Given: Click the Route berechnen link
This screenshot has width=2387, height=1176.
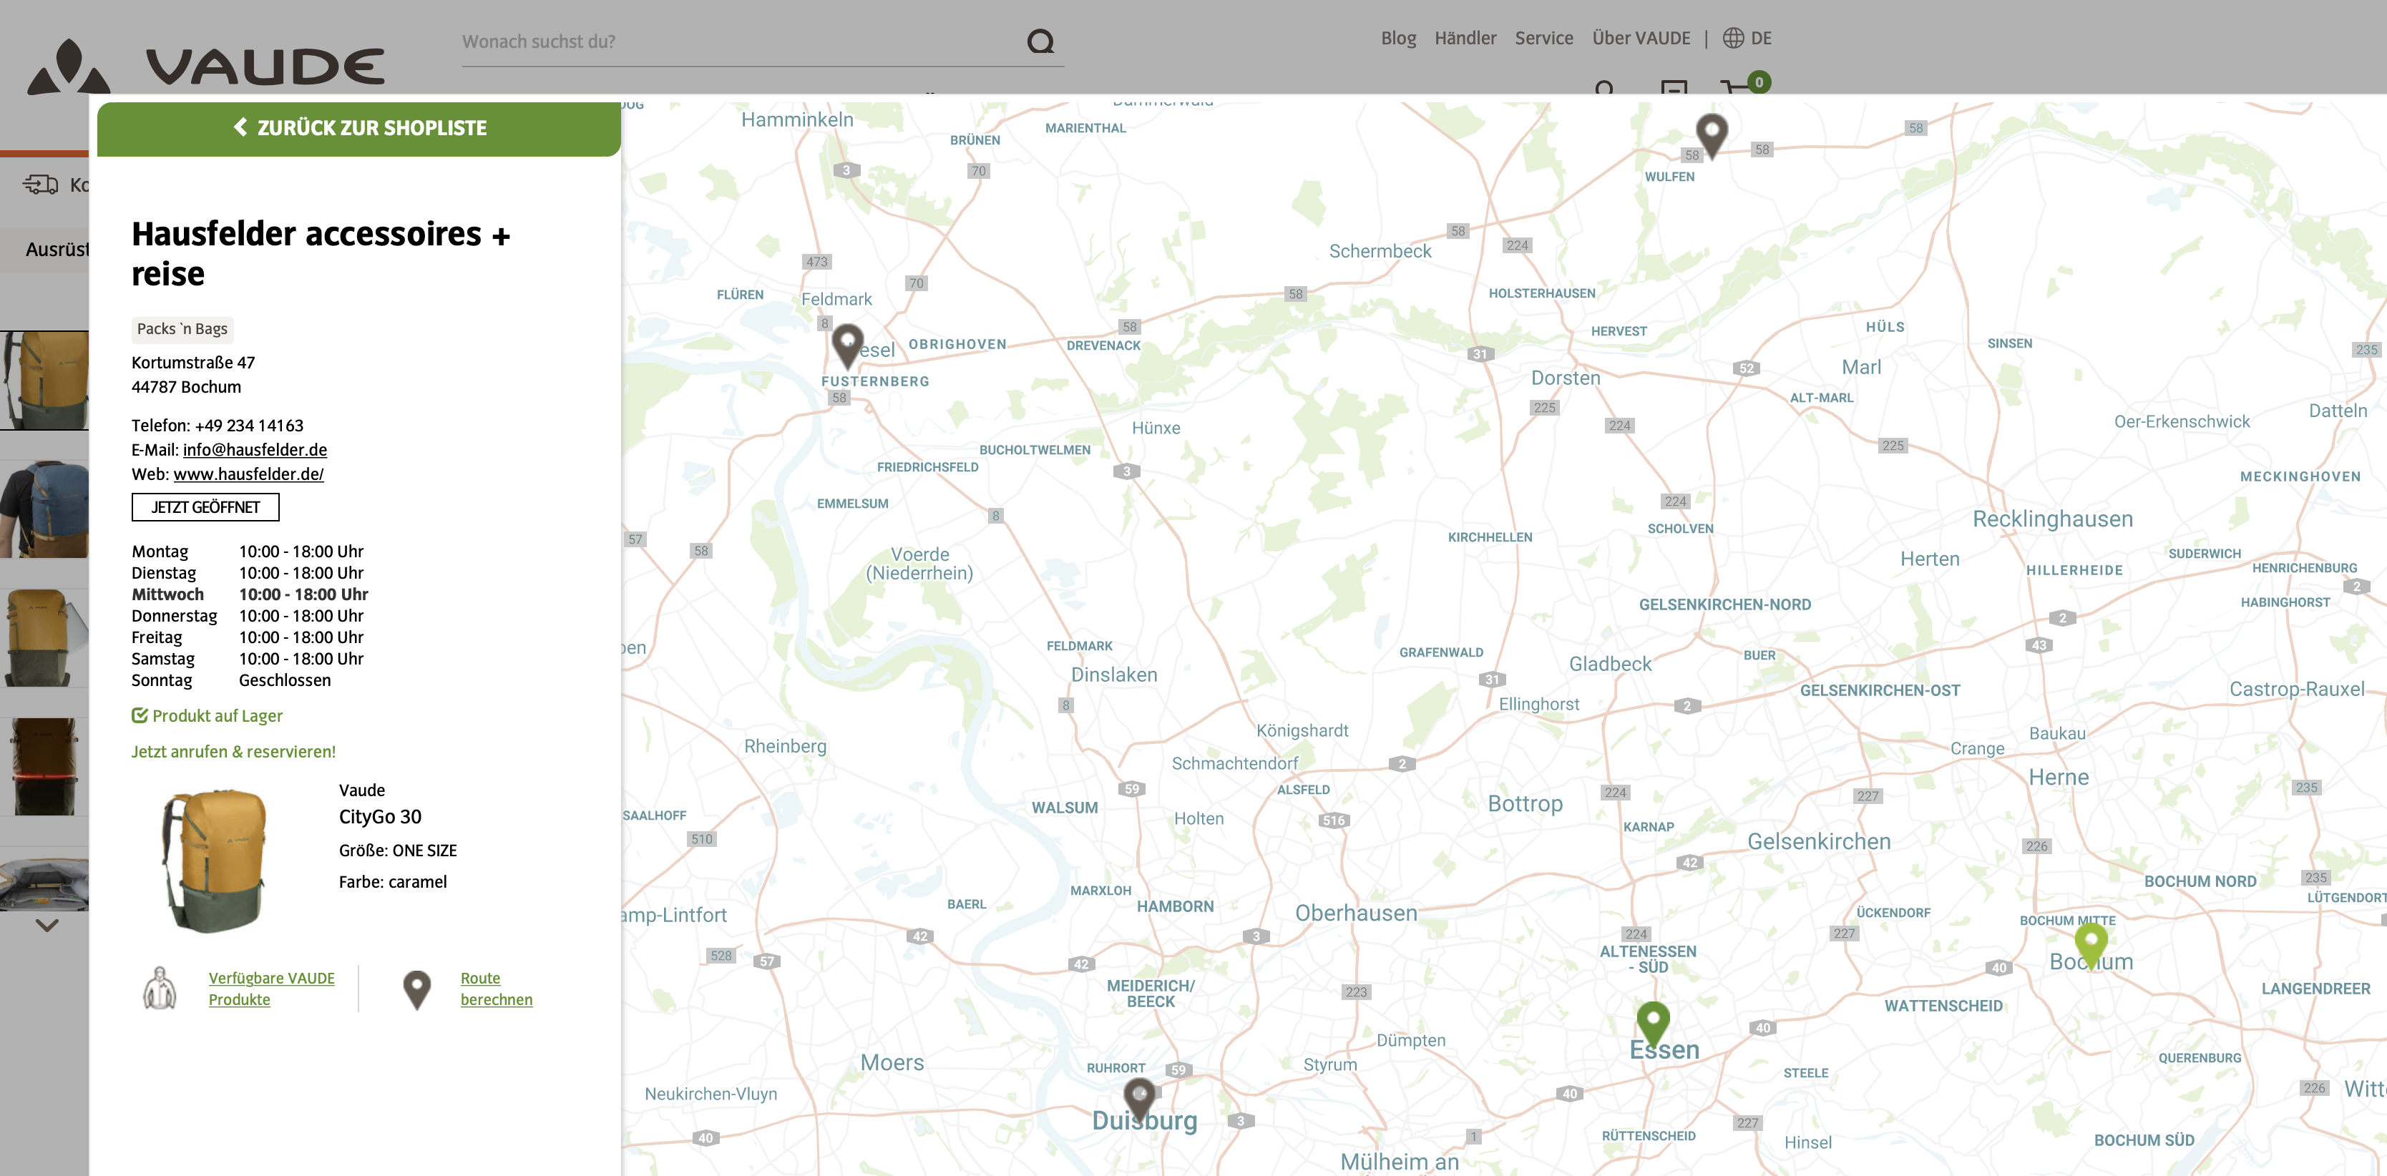Looking at the screenshot, I should (x=496, y=989).
